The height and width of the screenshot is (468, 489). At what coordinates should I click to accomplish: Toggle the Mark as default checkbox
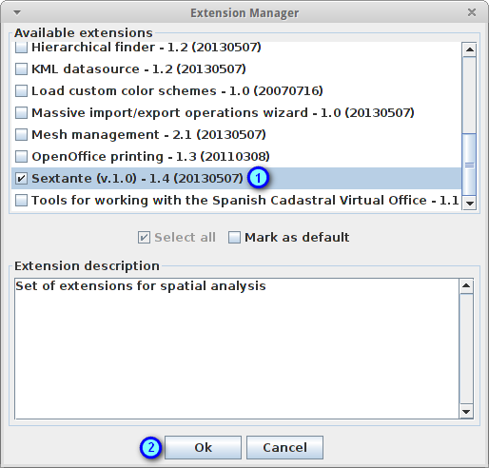[x=234, y=237]
